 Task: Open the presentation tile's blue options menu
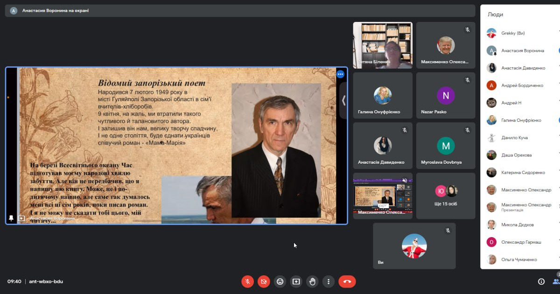(340, 74)
